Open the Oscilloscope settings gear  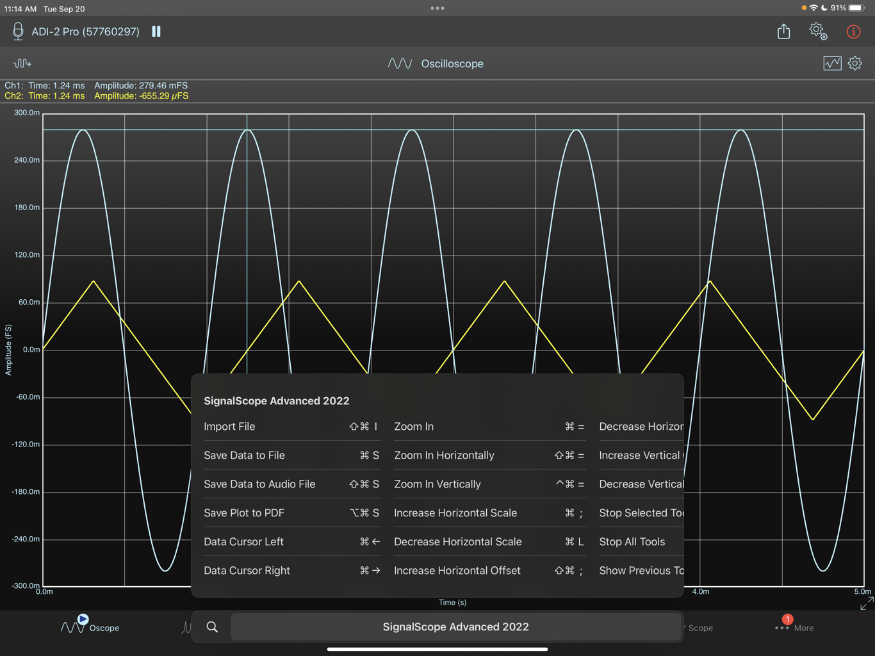point(855,63)
